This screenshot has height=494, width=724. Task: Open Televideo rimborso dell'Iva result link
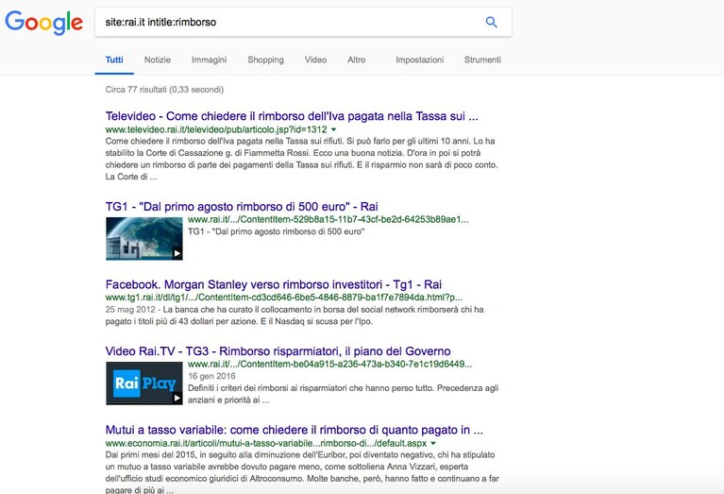(292, 116)
